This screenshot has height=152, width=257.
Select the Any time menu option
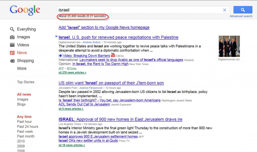(x=24, y=117)
